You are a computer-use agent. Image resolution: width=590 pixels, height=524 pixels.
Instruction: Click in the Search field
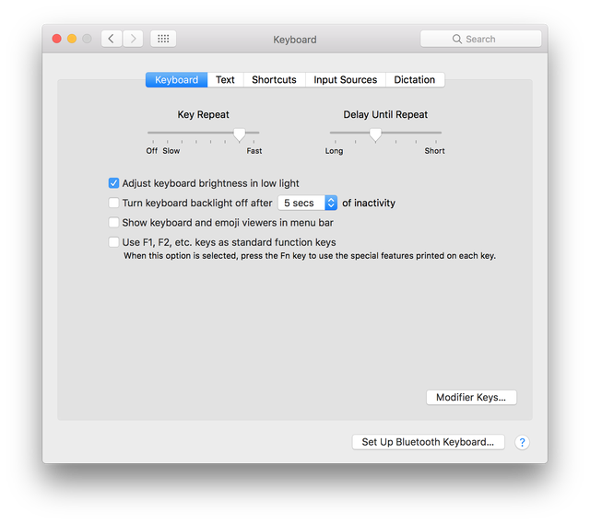[x=481, y=39]
